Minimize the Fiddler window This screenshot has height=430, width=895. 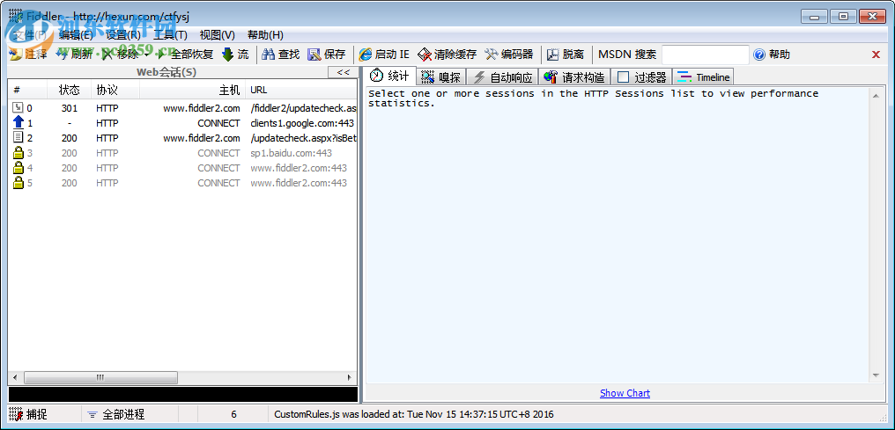813,16
